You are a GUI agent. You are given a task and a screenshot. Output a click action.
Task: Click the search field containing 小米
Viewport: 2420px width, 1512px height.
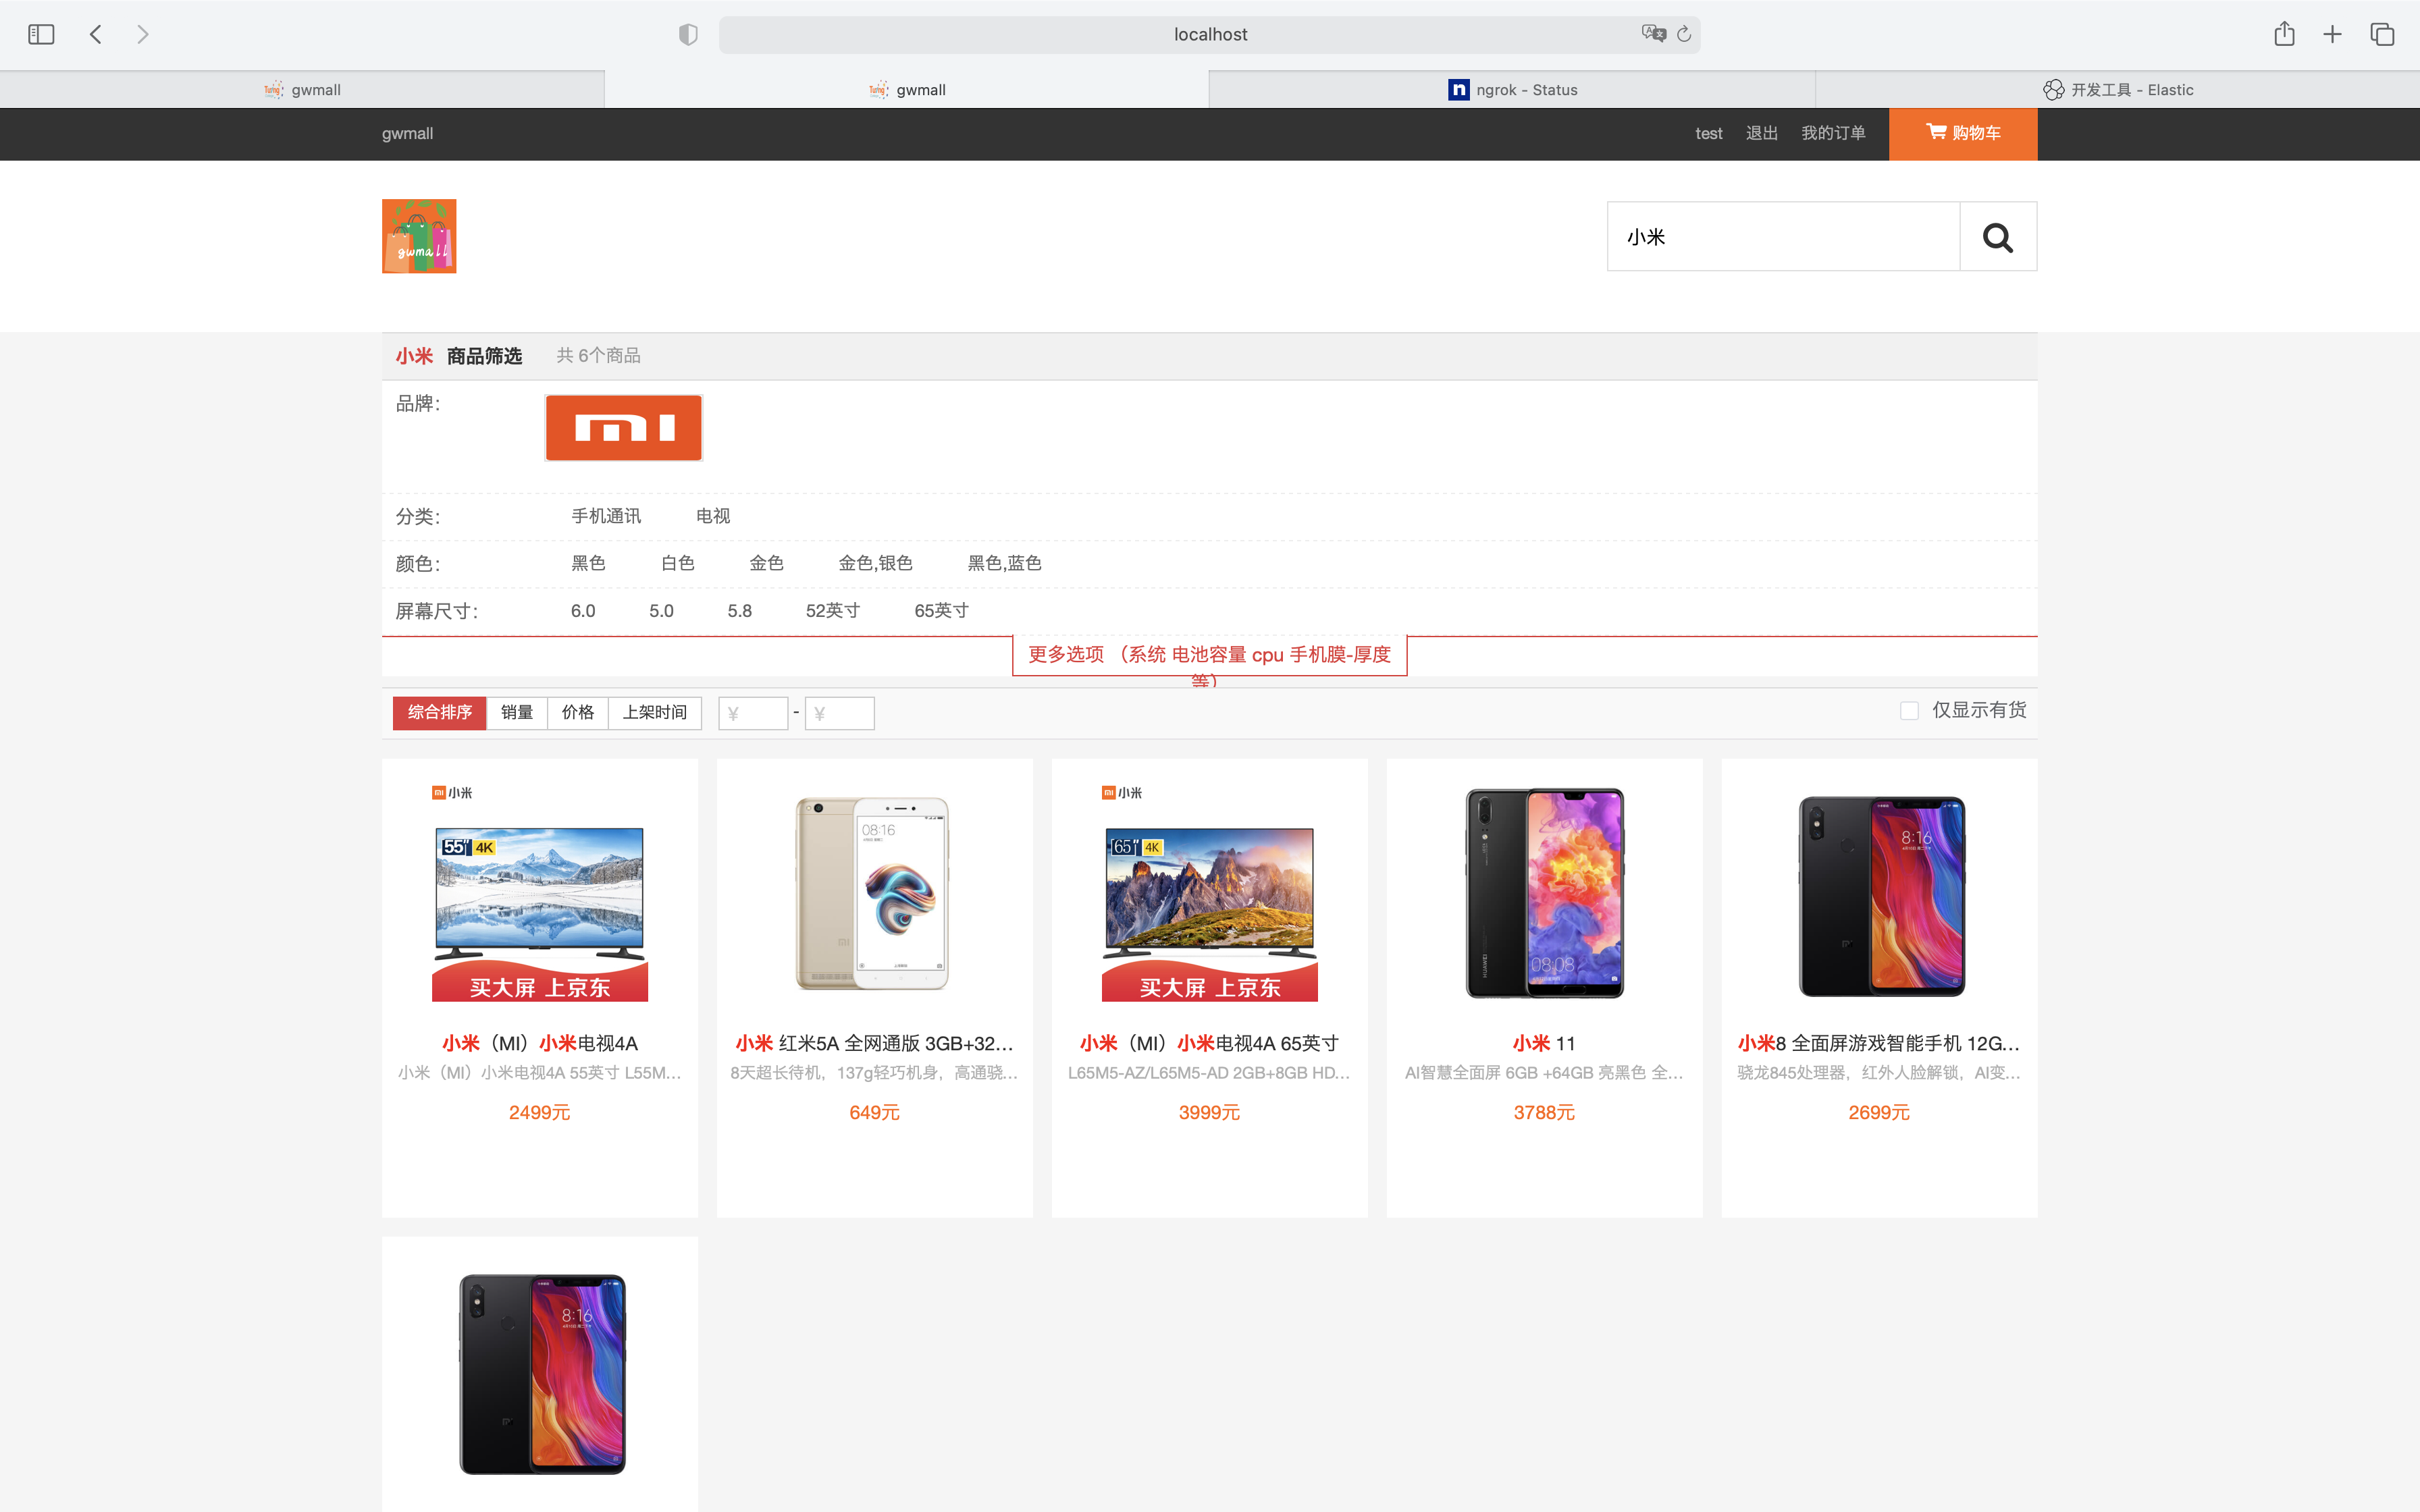(x=1783, y=237)
